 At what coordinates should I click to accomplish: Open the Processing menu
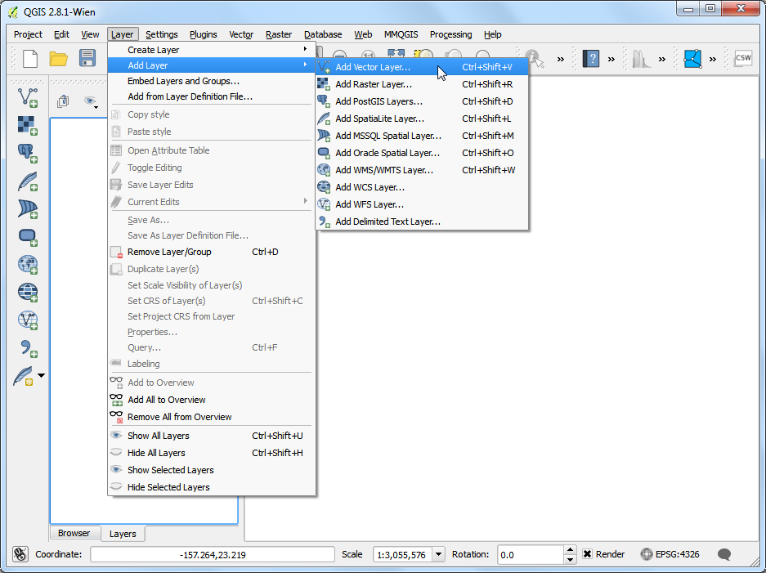(451, 34)
